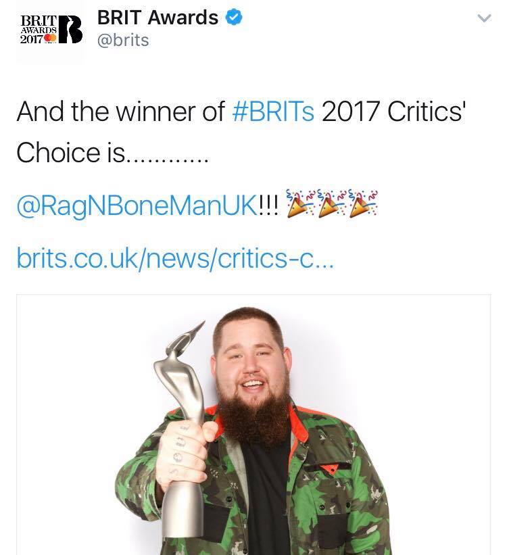Expand the tweet options chevron

click(484, 18)
